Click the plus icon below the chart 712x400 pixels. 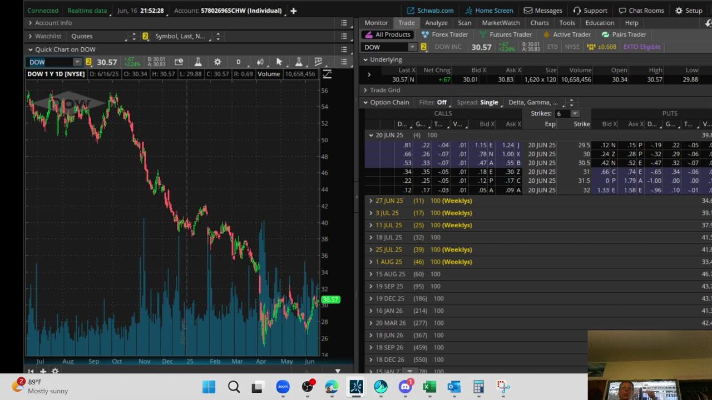tap(43, 371)
